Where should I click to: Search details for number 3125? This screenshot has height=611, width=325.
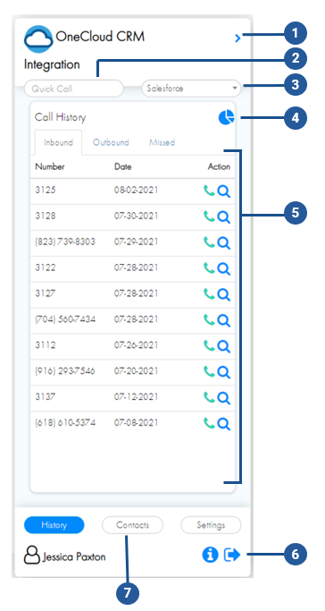click(223, 191)
